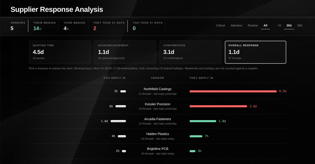Select the Routine filter
Viewport: 315px width, 164px height.
253,25
